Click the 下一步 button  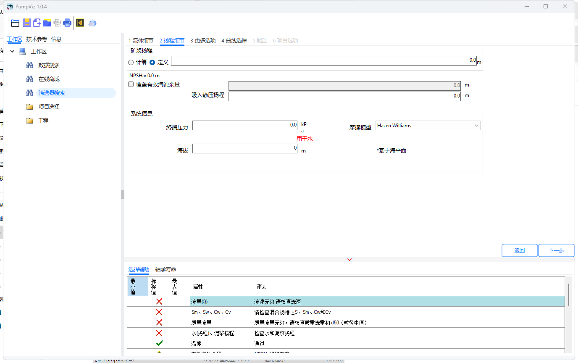point(556,250)
